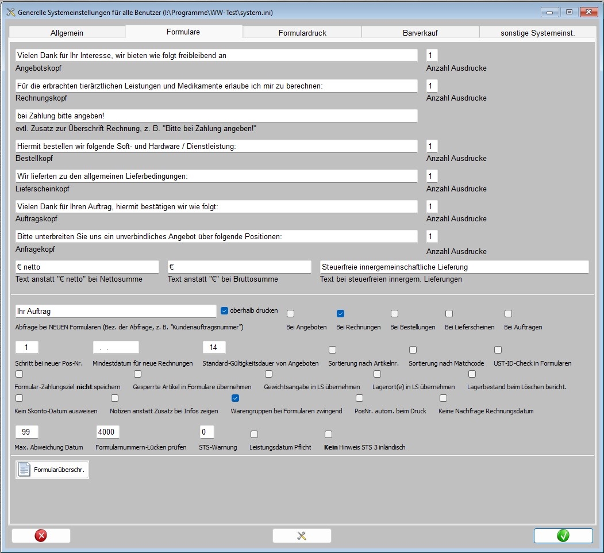Image resolution: width=604 pixels, height=553 pixels.
Task: Edit Formularnummern-Lücken prüfen value 4000
Action: coord(107,432)
